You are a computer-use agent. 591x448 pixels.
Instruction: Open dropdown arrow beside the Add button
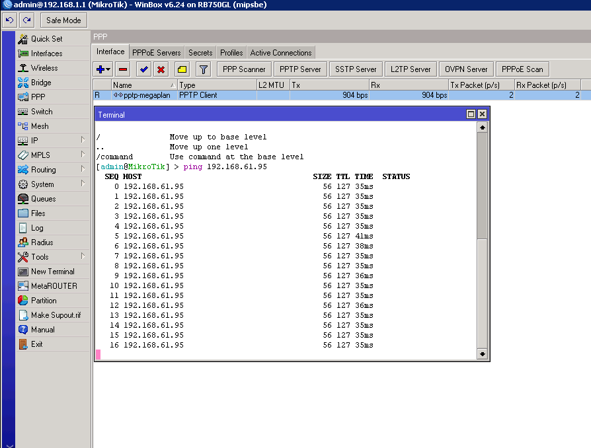pos(108,69)
